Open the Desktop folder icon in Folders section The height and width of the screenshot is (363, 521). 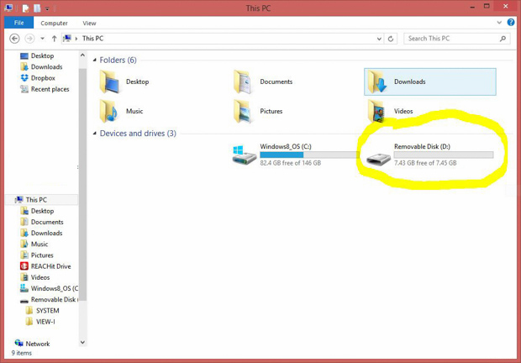(x=109, y=82)
